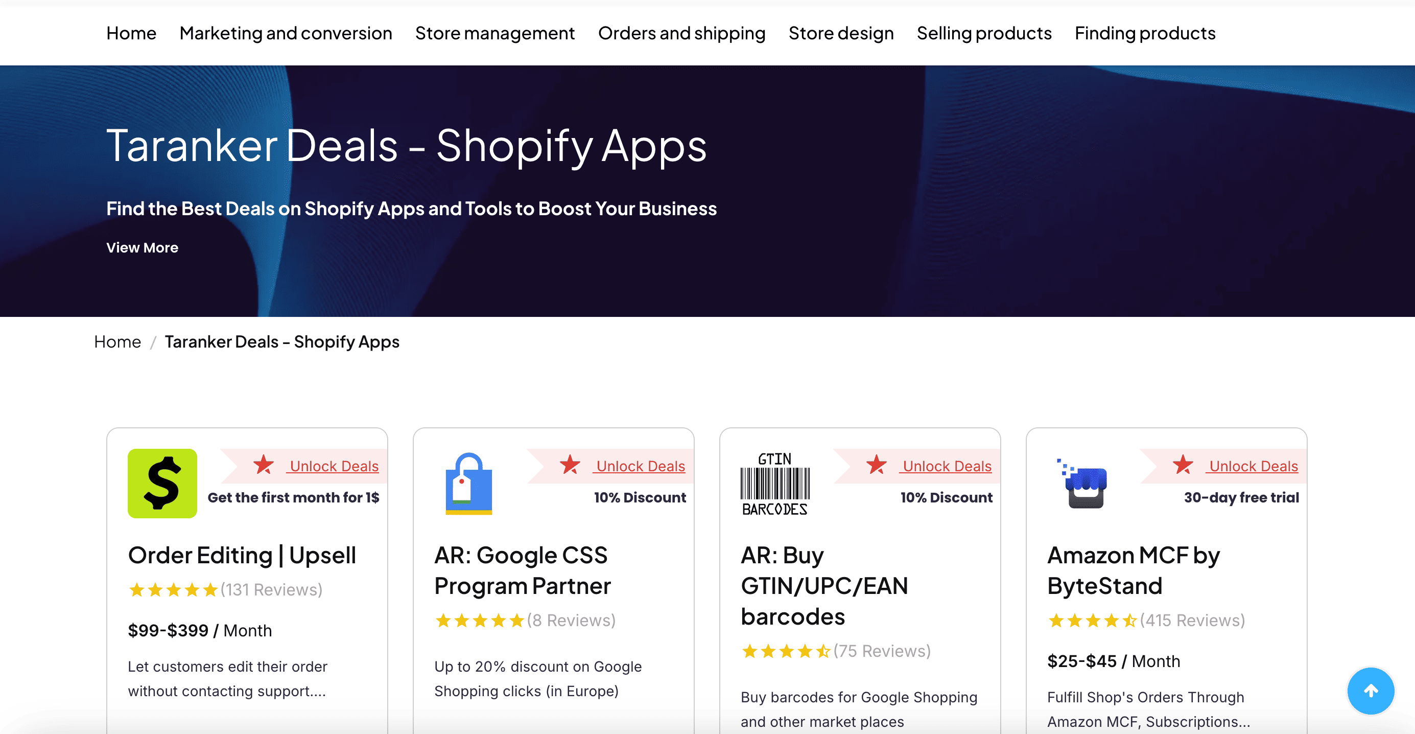Image resolution: width=1415 pixels, height=734 pixels.
Task: Click "$25-$45 / Month" price
Action: click(1114, 661)
